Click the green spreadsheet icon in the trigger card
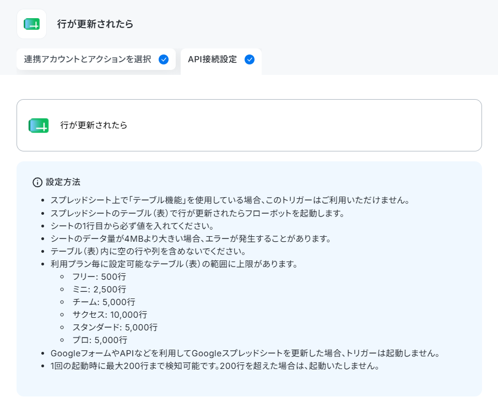 [39, 126]
